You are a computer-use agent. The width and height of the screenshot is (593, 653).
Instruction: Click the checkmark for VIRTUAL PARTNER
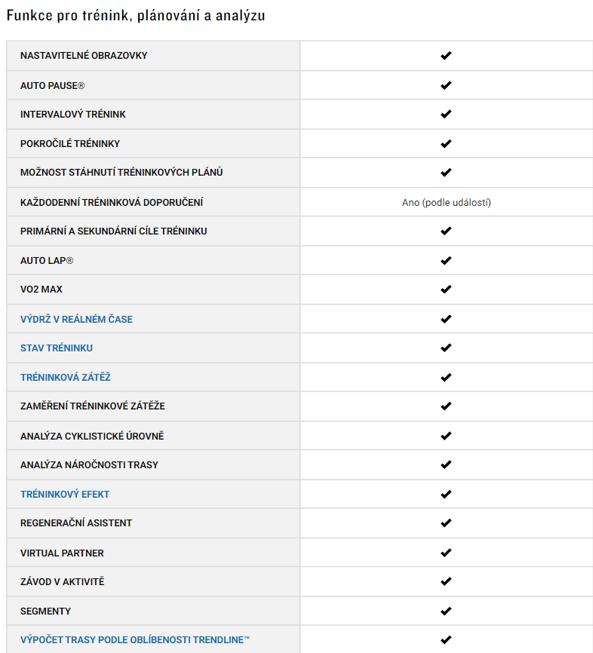(x=446, y=553)
